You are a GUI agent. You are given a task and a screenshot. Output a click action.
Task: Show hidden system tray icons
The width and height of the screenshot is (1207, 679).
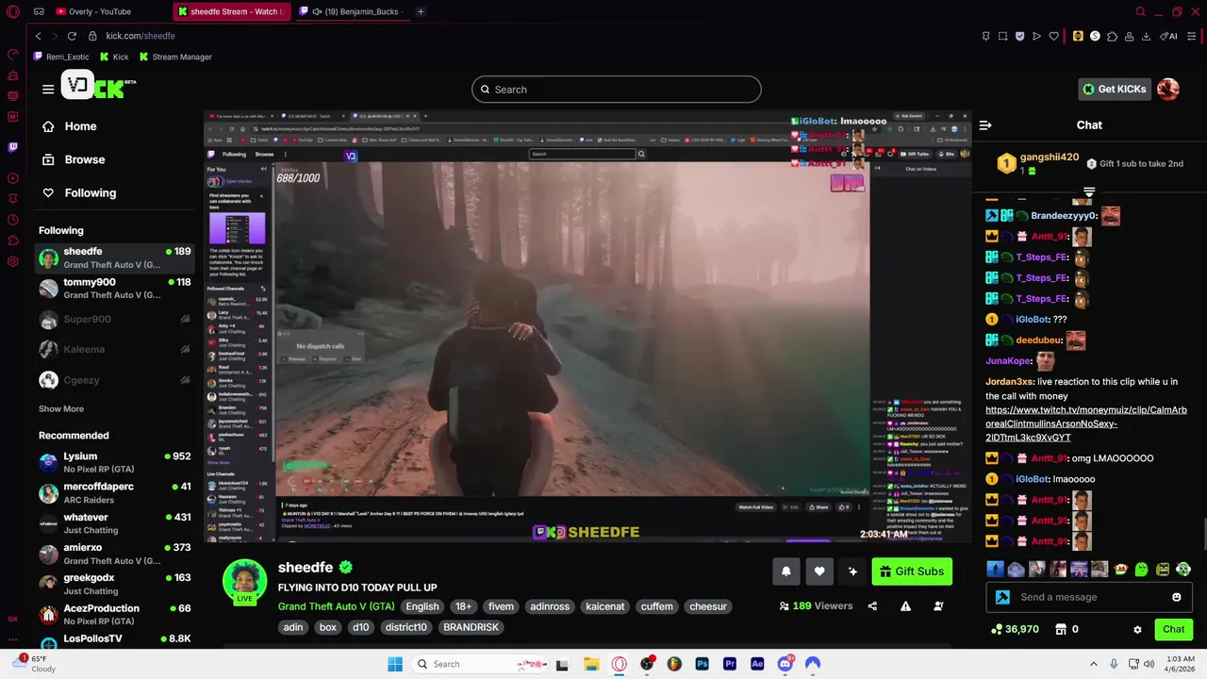[1094, 664]
